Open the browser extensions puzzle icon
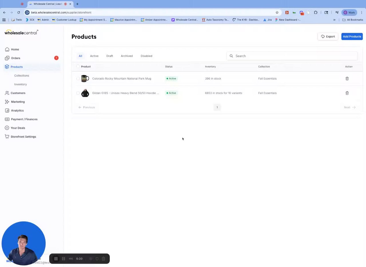Screen dimensions: 366x267 click(316, 12)
